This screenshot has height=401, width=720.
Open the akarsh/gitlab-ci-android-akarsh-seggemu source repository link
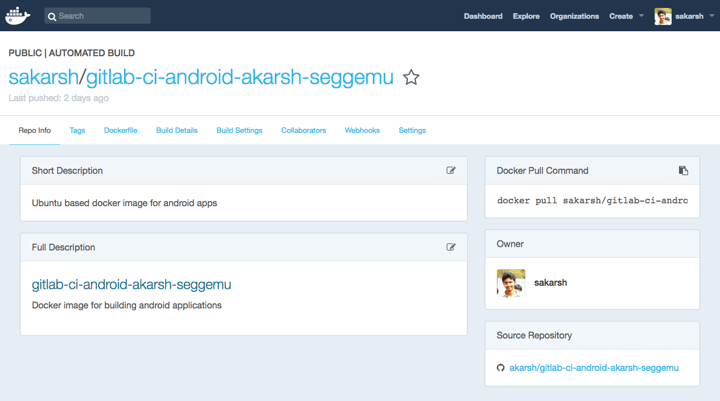pos(594,368)
